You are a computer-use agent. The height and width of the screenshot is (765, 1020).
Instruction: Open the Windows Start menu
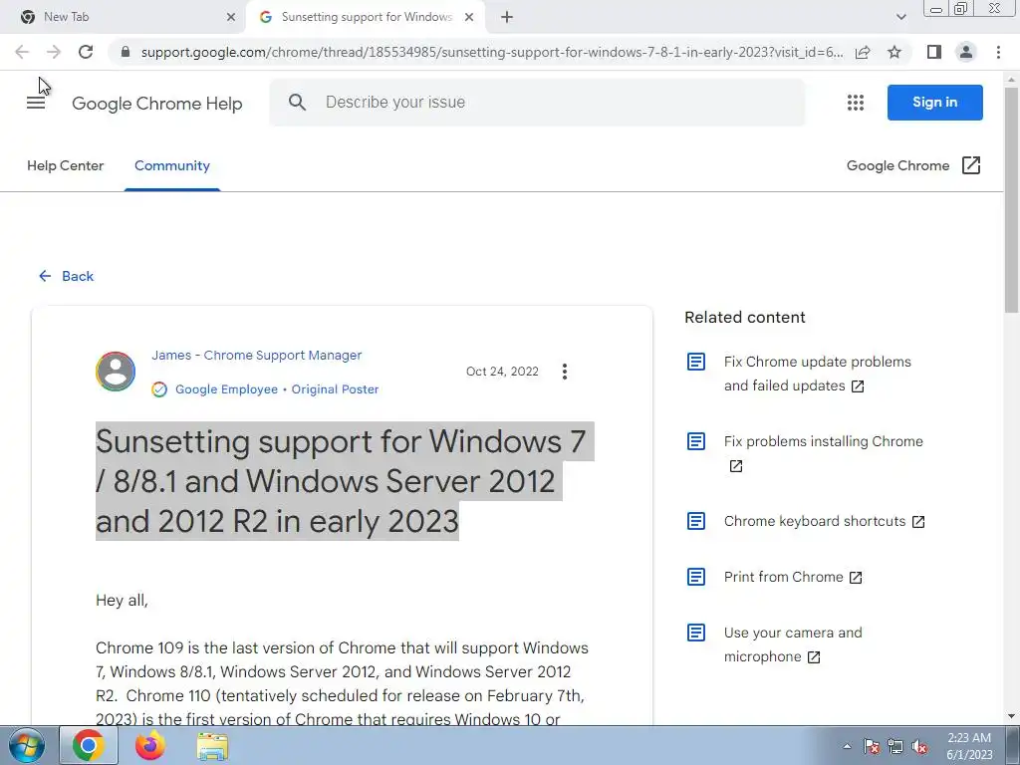coord(27,745)
